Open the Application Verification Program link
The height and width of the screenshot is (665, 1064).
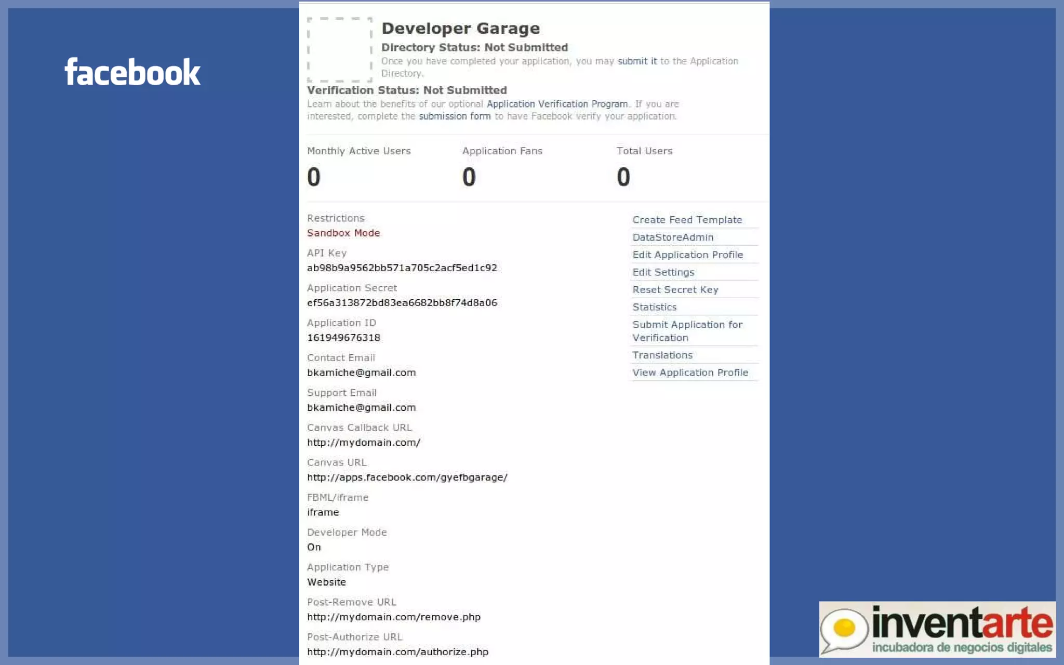pyautogui.click(x=557, y=104)
